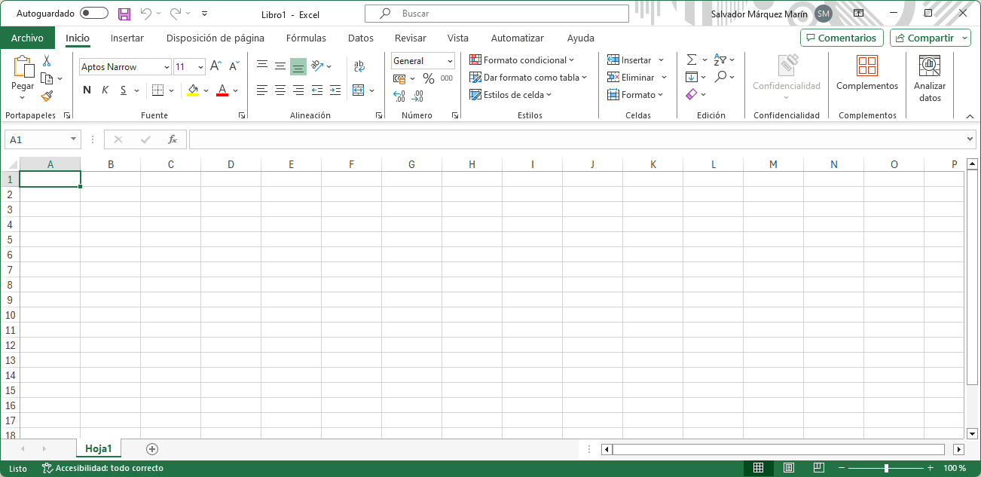Open the Fórmulas ribbon tab
Screen dimensions: 981x477
point(306,38)
